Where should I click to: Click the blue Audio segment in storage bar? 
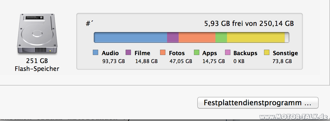click(131, 37)
